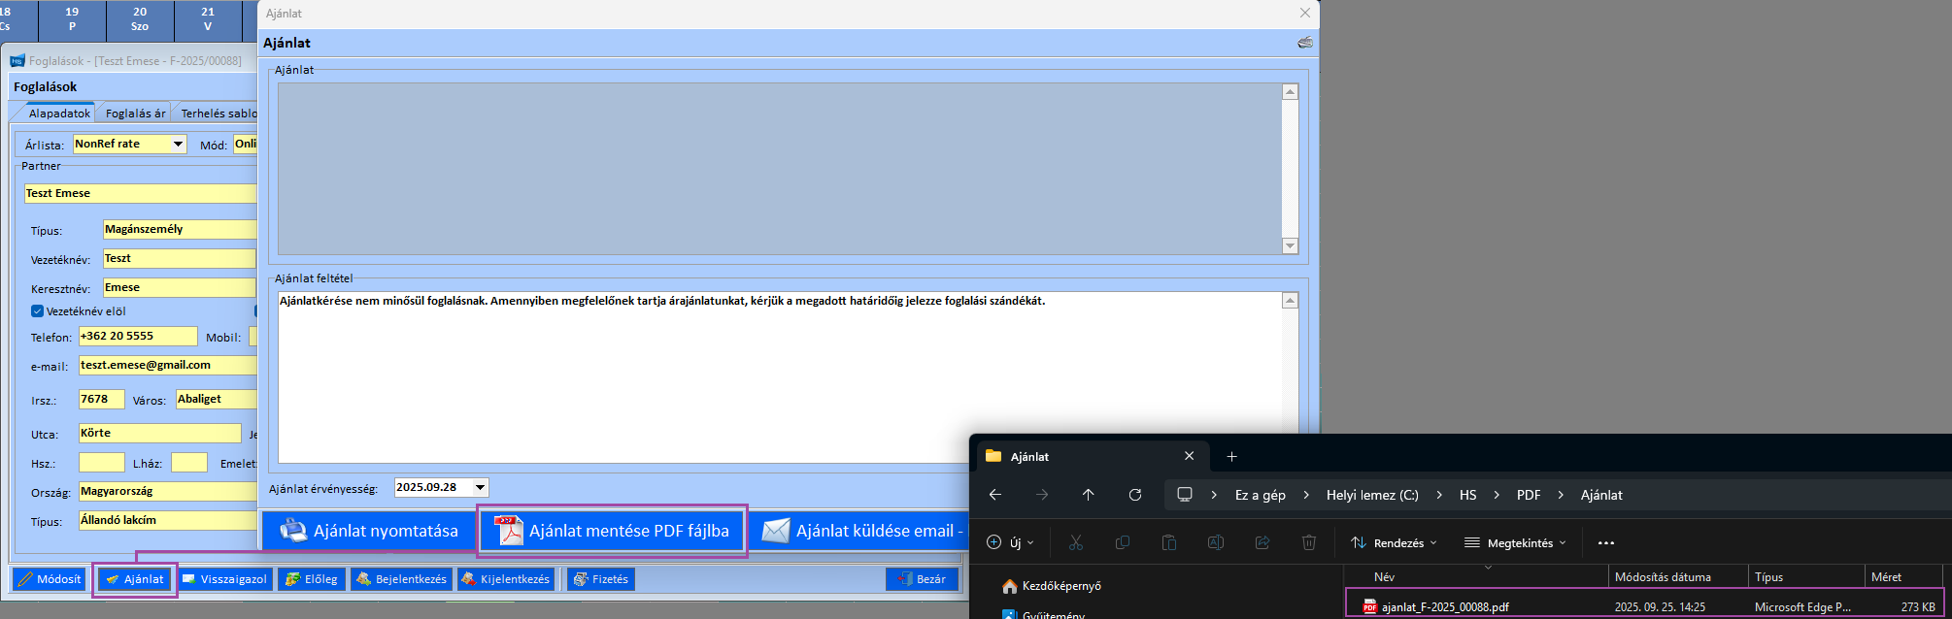
Task: Click the printer icon in Ajánlat header
Action: (x=1304, y=43)
